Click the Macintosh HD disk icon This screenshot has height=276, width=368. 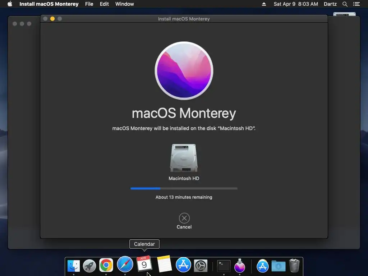[184, 158]
